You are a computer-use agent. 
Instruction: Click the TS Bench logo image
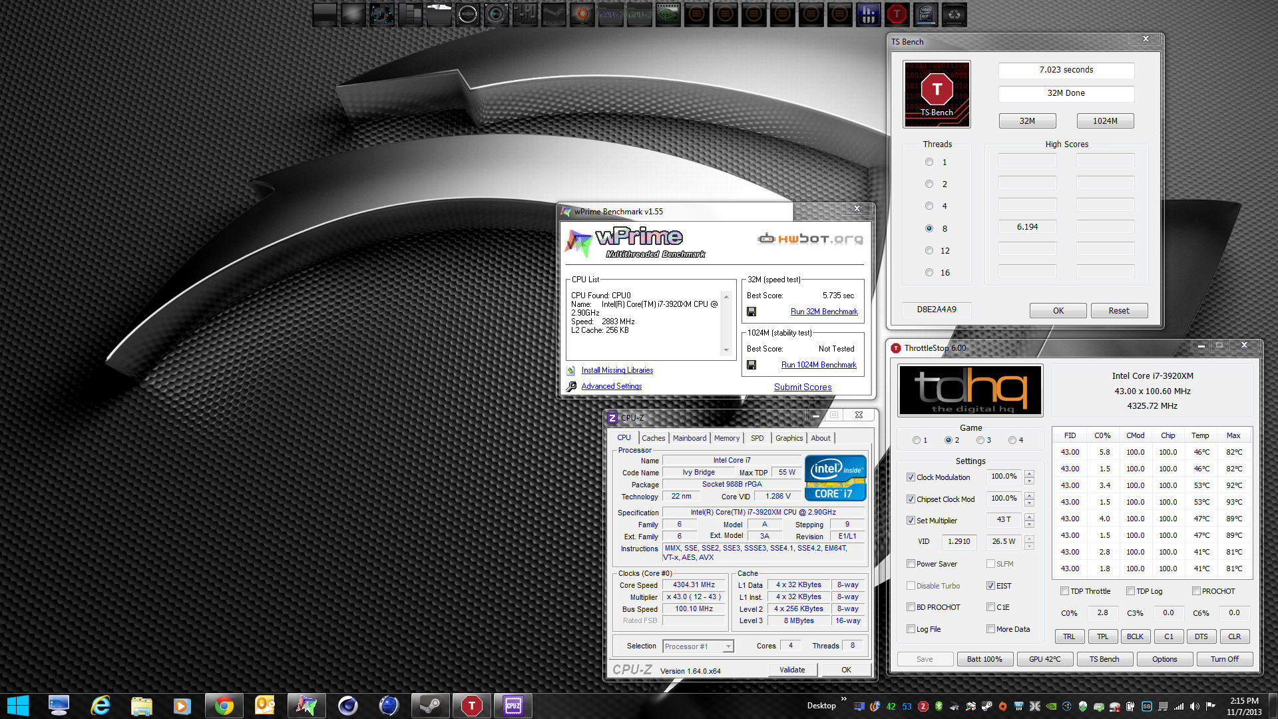click(x=937, y=94)
